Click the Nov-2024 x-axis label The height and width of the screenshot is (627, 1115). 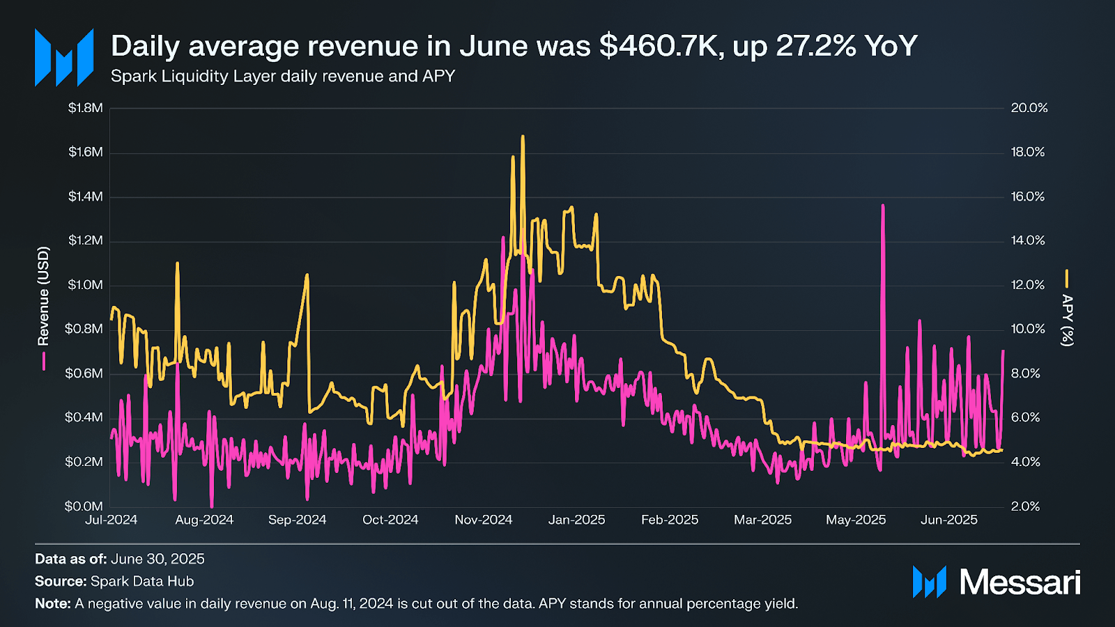(x=484, y=520)
